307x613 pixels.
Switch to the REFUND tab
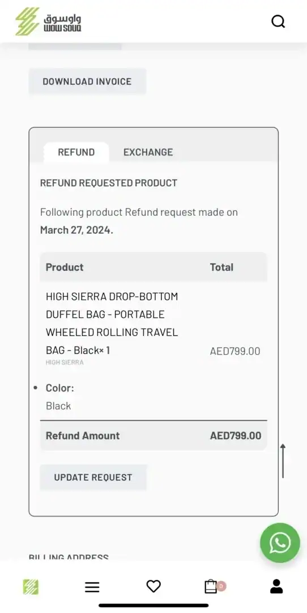[76, 152]
